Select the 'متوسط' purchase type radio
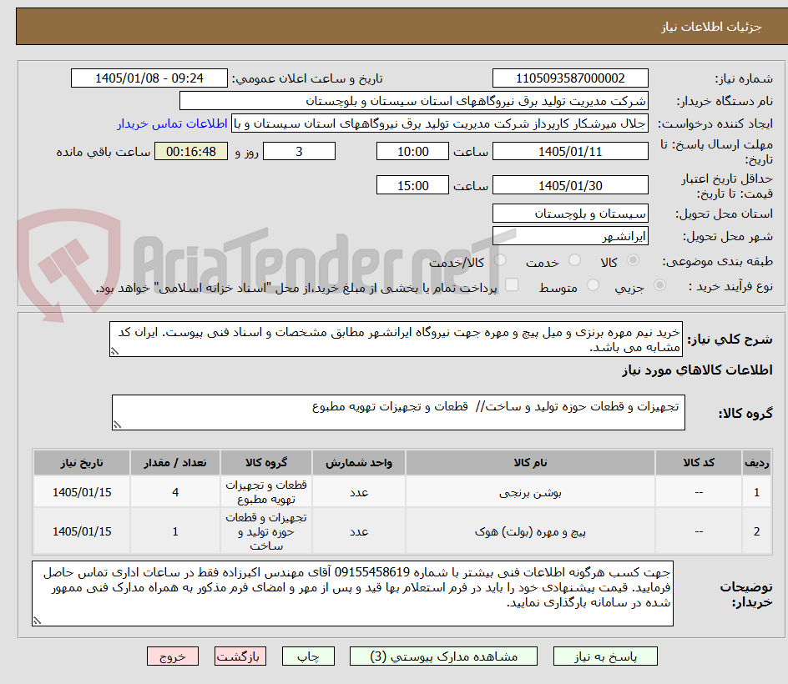 (593, 285)
